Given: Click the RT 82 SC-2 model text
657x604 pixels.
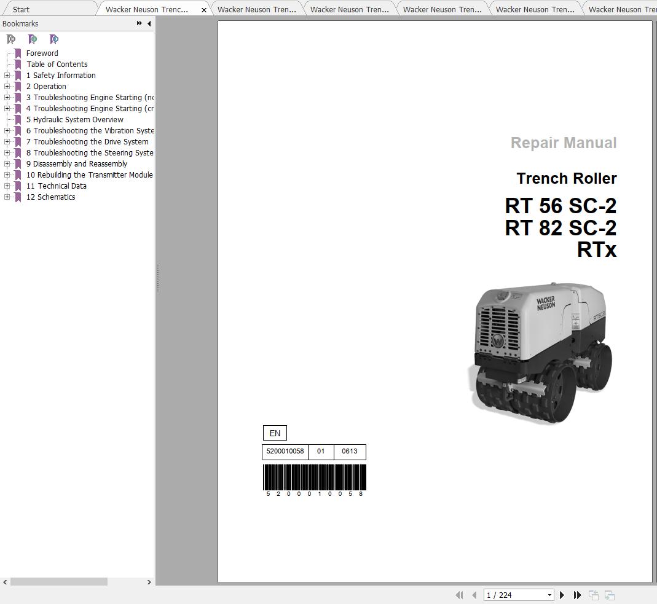Looking at the screenshot, I should click(x=561, y=228).
